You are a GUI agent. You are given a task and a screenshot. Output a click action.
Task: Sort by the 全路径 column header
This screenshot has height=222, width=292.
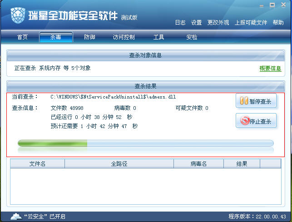point(119,164)
